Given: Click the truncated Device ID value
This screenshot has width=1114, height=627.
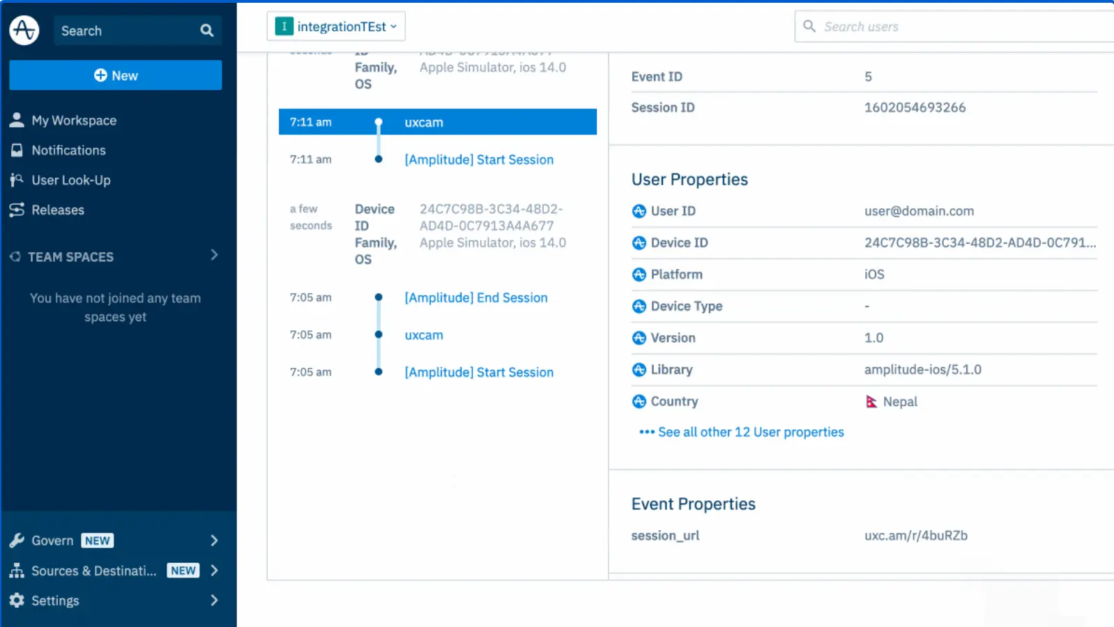Looking at the screenshot, I should coord(980,242).
